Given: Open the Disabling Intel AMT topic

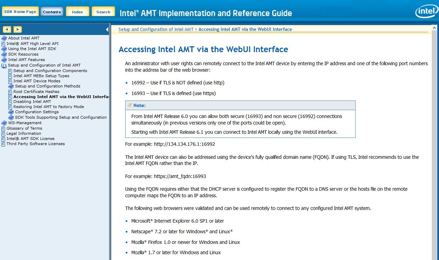Looking at the screenshot, I should point(32,102).
